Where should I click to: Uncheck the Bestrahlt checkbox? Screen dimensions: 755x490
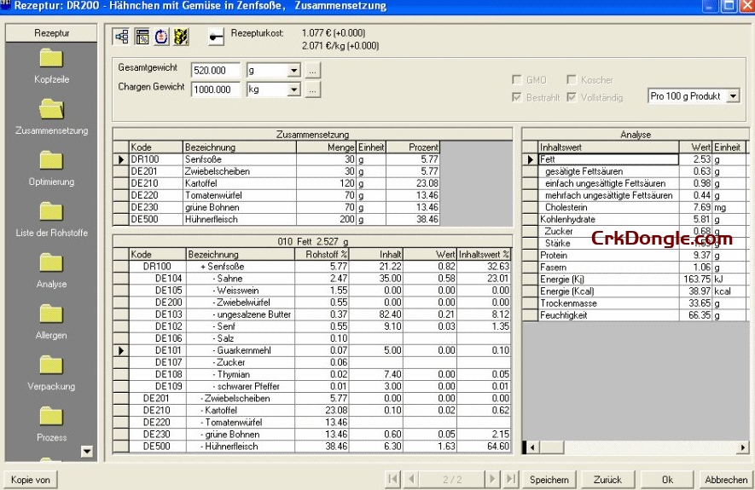[516, 97]
